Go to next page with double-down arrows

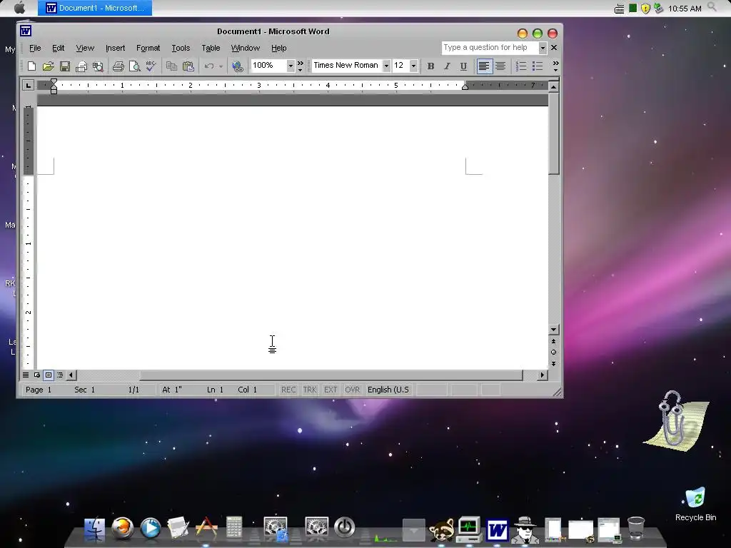click(x=553, y=363)
